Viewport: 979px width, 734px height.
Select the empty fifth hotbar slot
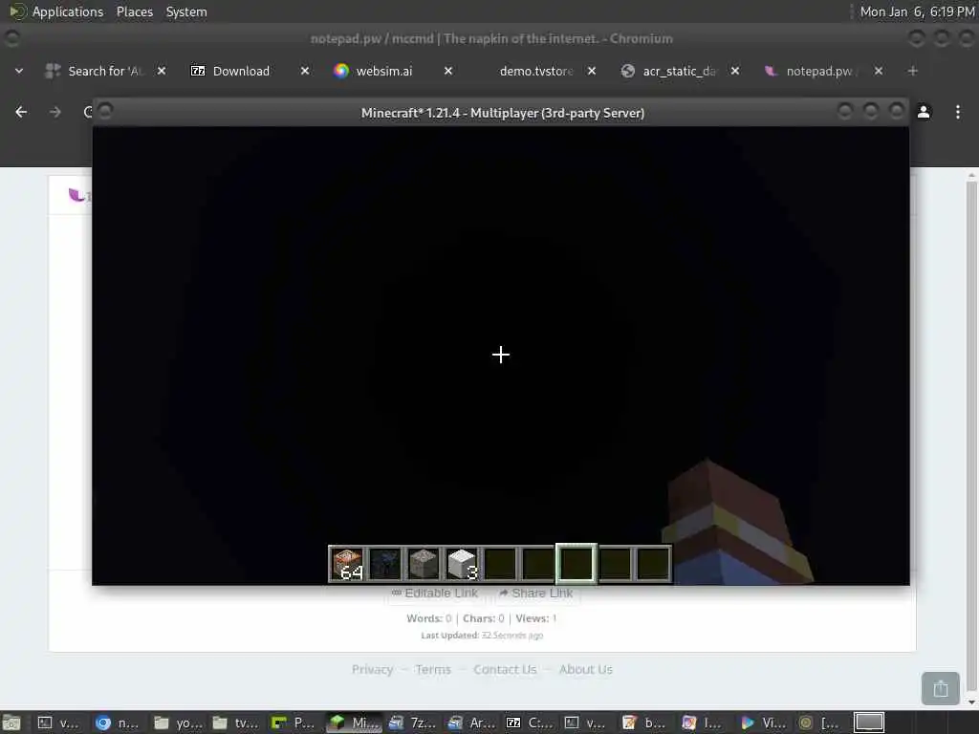coord(500,564)
